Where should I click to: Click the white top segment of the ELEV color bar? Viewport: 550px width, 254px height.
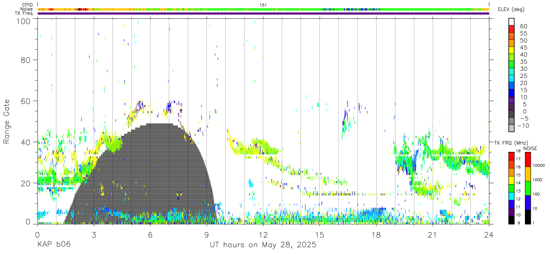point(511,22)
